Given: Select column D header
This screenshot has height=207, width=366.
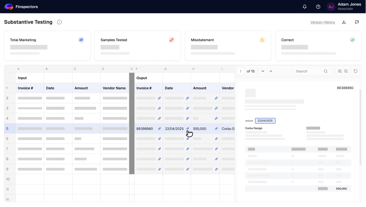Looking at the screenshot, I should 115,69.
